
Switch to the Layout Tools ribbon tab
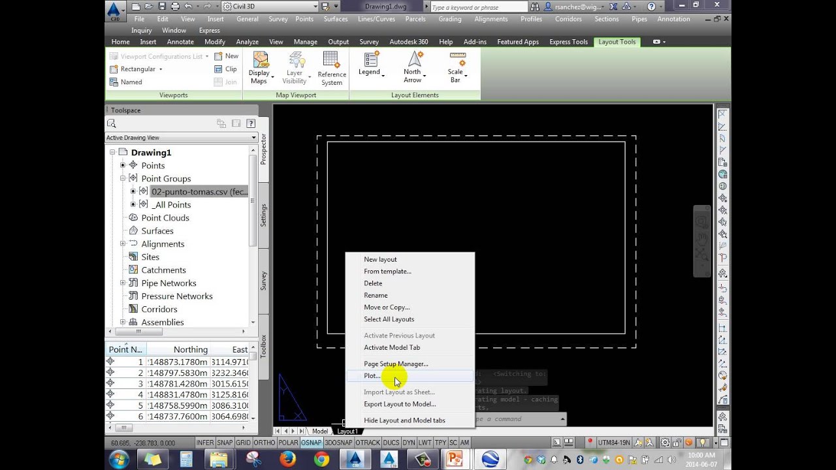(x=617, y=42)
